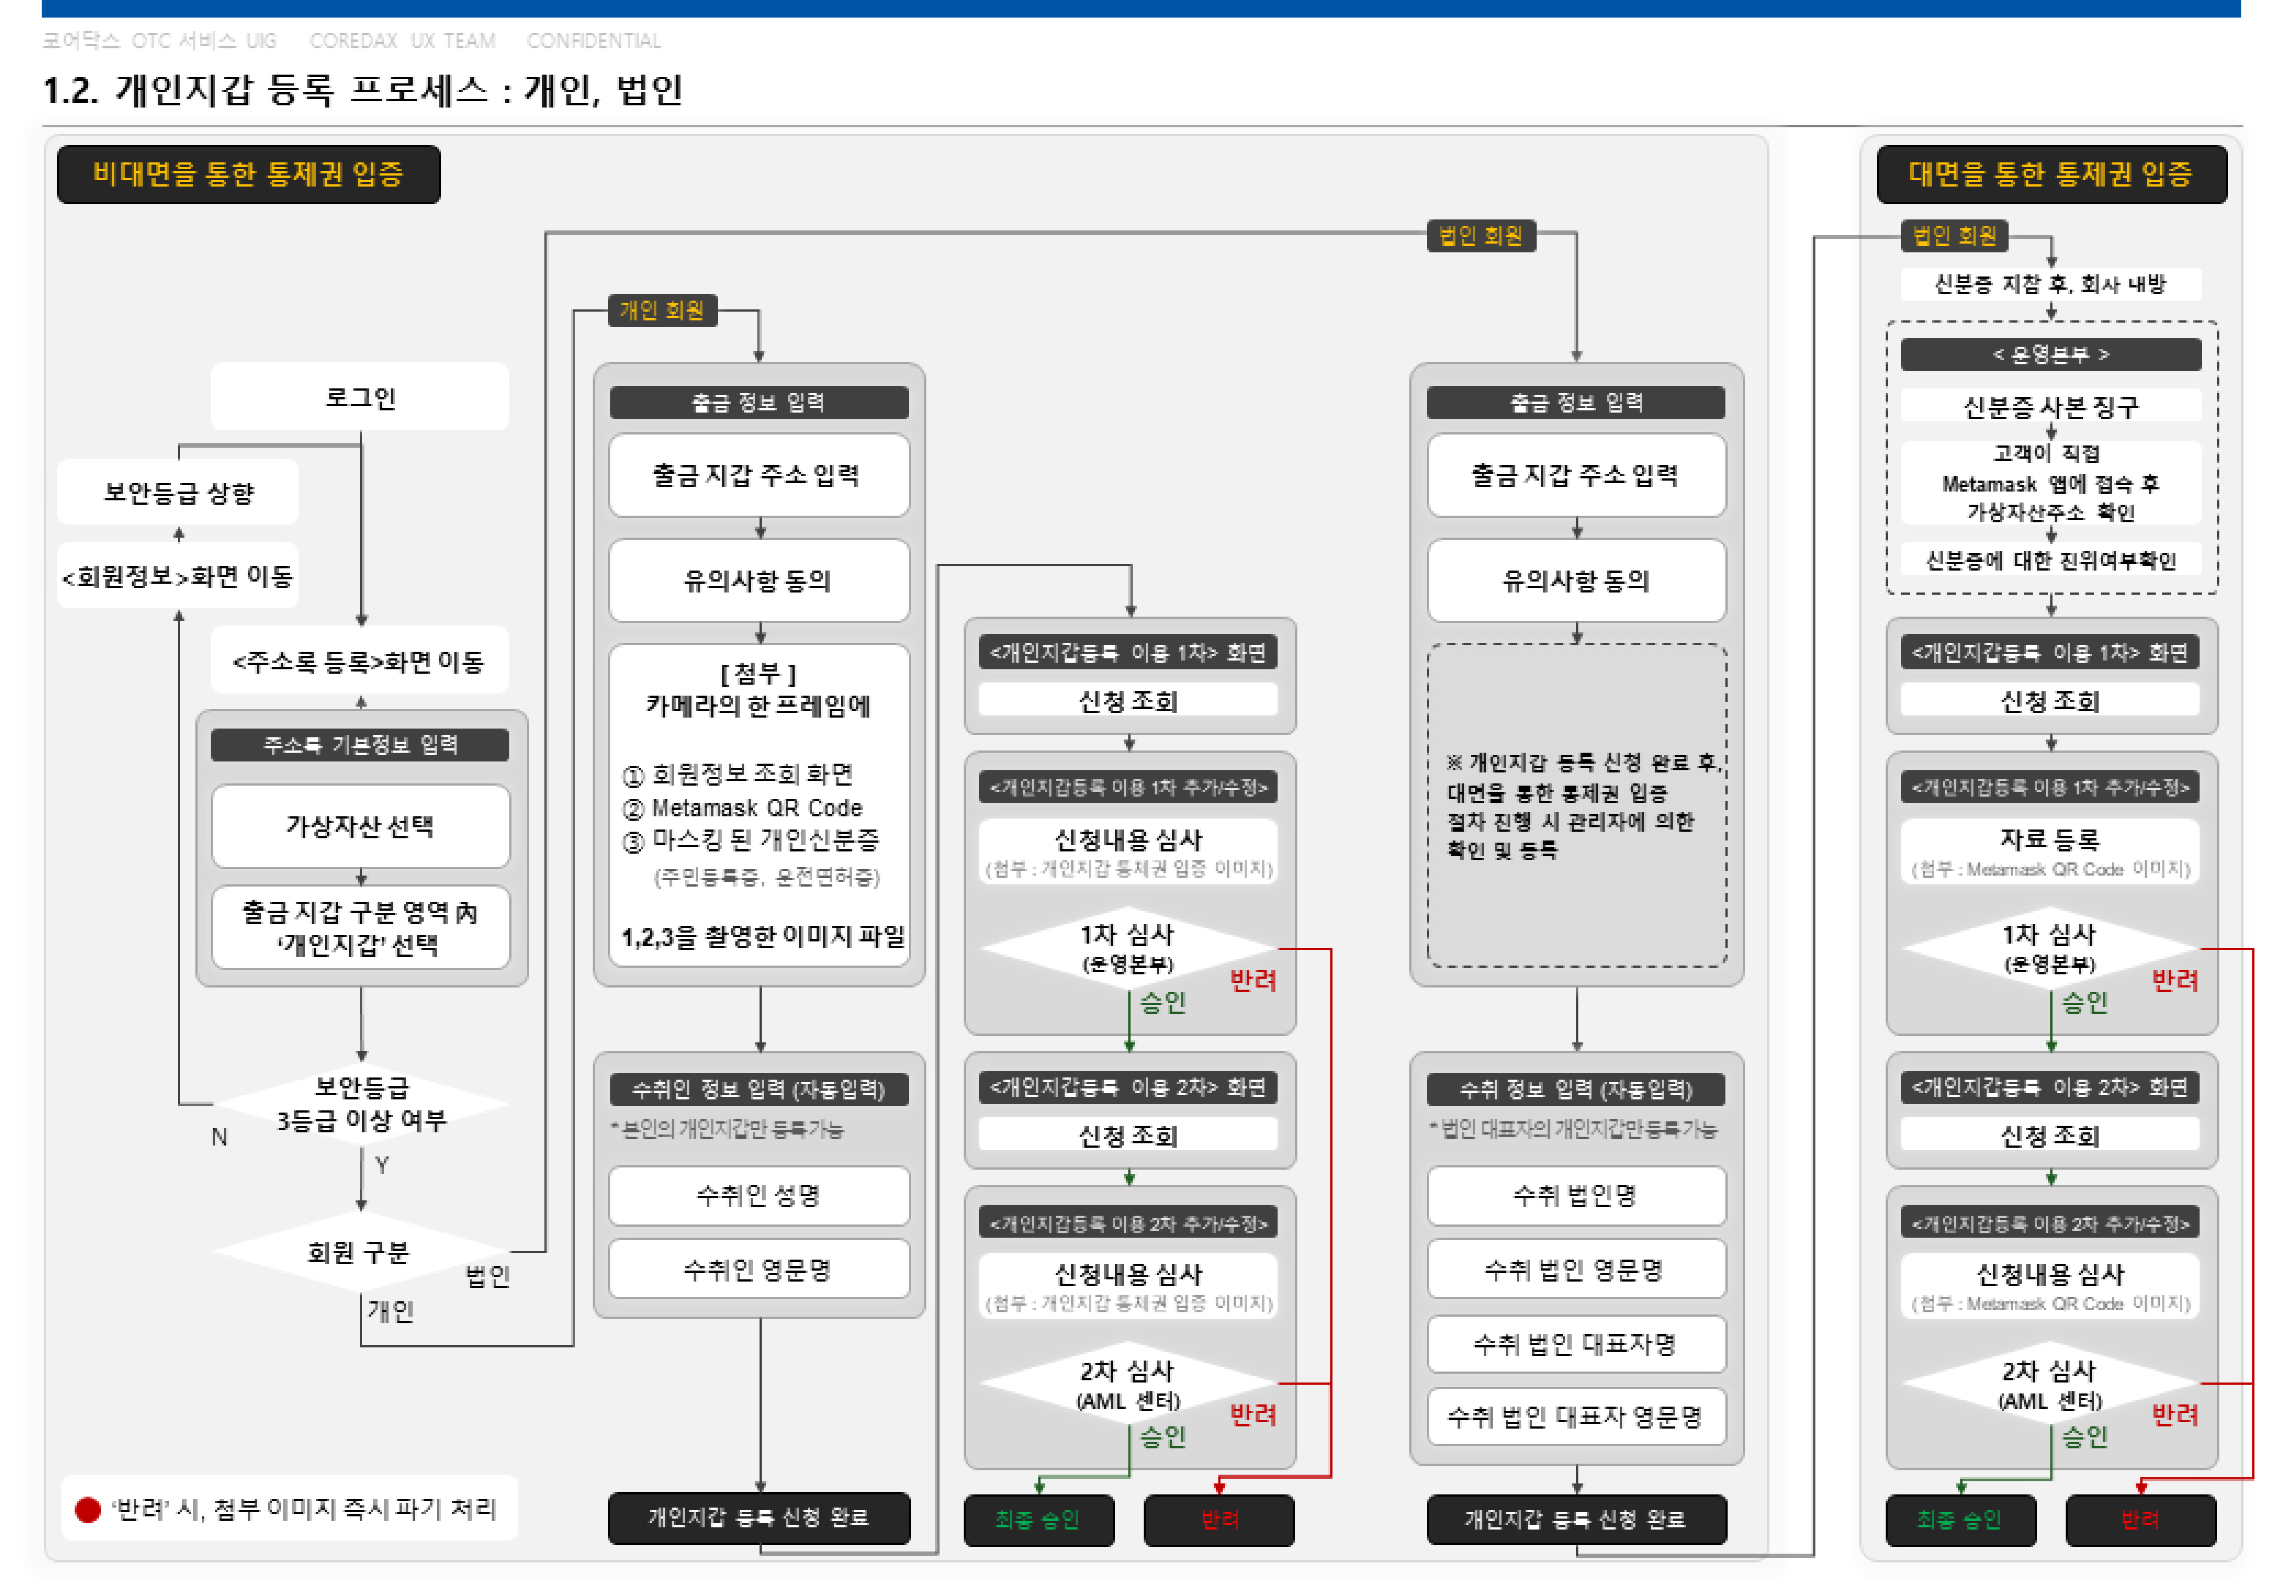Click the '보안등급 3등급 이상 여부' decision diamond
Screen dimensions: 2283x1580
pos(361,1104)
